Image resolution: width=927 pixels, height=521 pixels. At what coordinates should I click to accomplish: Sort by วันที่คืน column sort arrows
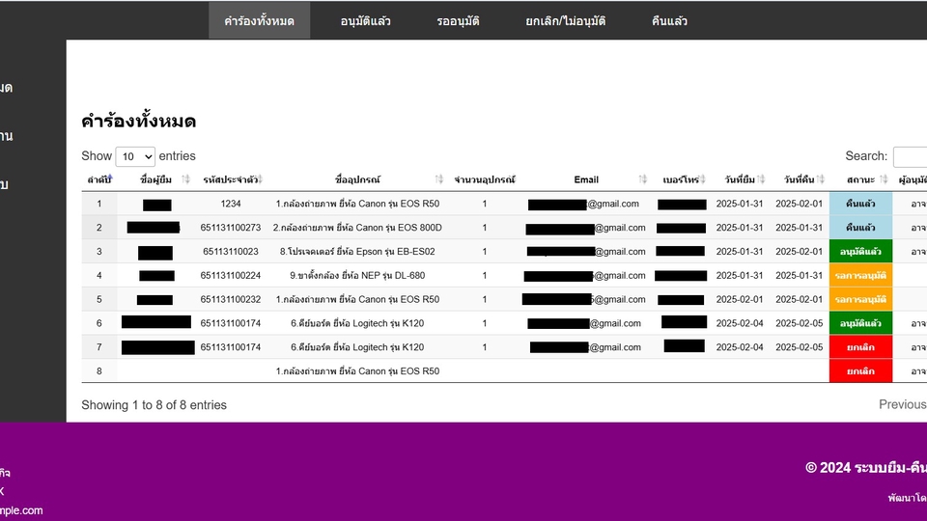[821, 179]
